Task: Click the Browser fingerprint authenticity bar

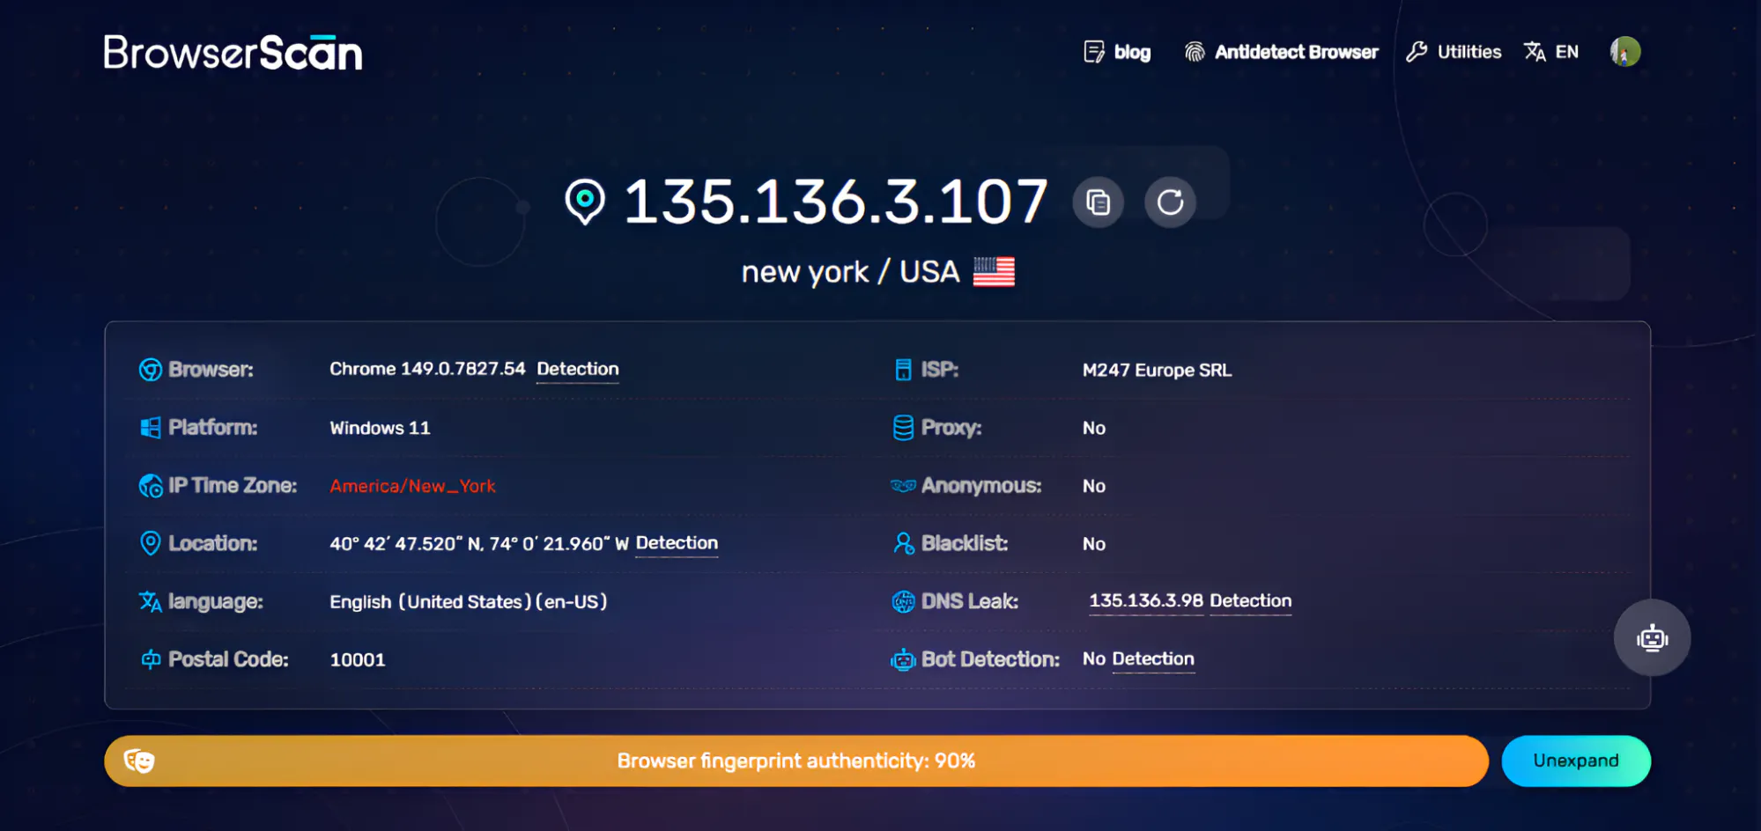Action: (796, 761)
